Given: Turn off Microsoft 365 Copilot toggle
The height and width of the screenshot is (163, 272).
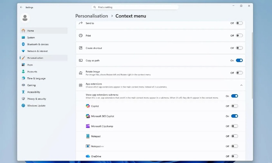Looking at the screenshot, I should tap(235, 116).
